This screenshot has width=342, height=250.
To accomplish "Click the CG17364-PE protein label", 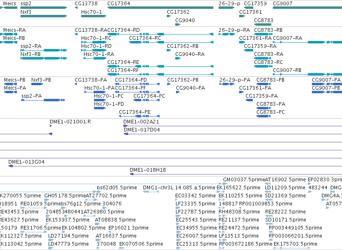I will tap(135, 112).
